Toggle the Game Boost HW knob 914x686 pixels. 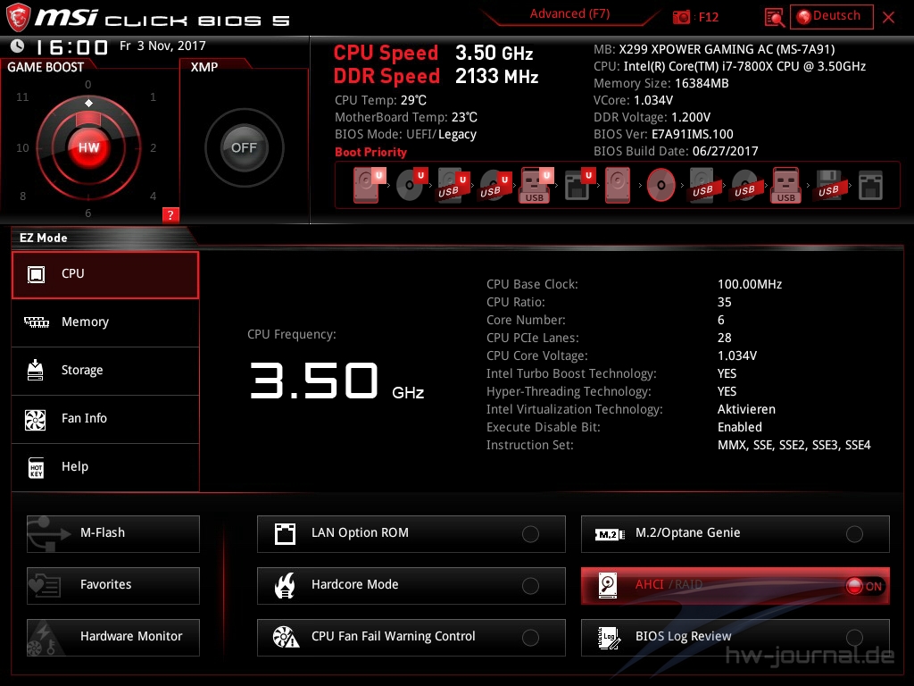coord(88,147)
